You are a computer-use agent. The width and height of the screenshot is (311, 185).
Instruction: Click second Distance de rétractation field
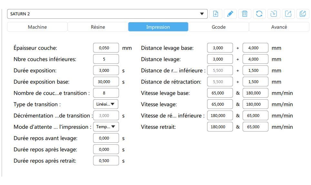point(255,82)
